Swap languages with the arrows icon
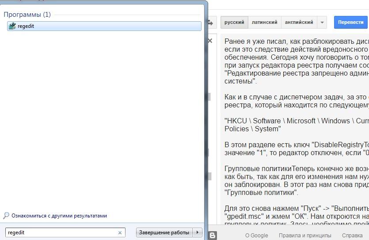Screen dimensions: 369x240 (210, 23)
